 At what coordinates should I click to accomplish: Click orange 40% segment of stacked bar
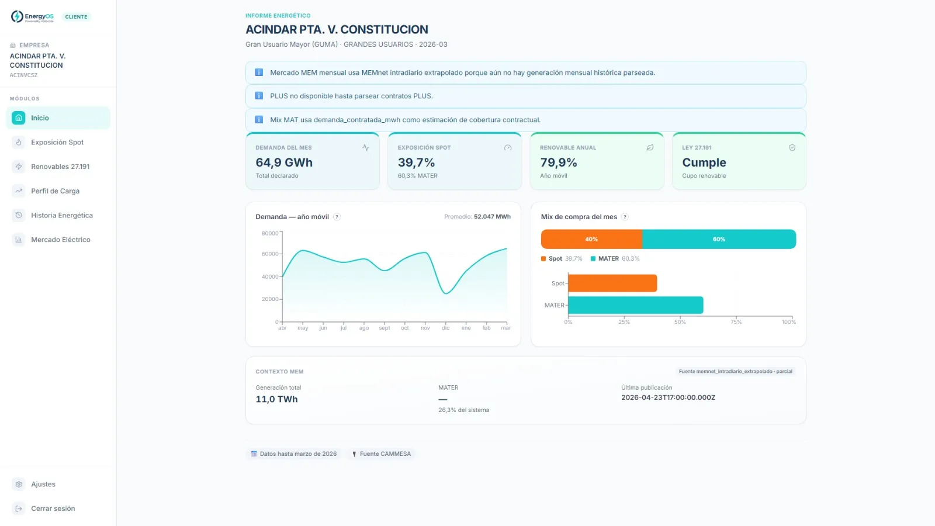(591, 239)
